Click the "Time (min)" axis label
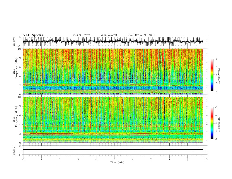 coord(117,162)
